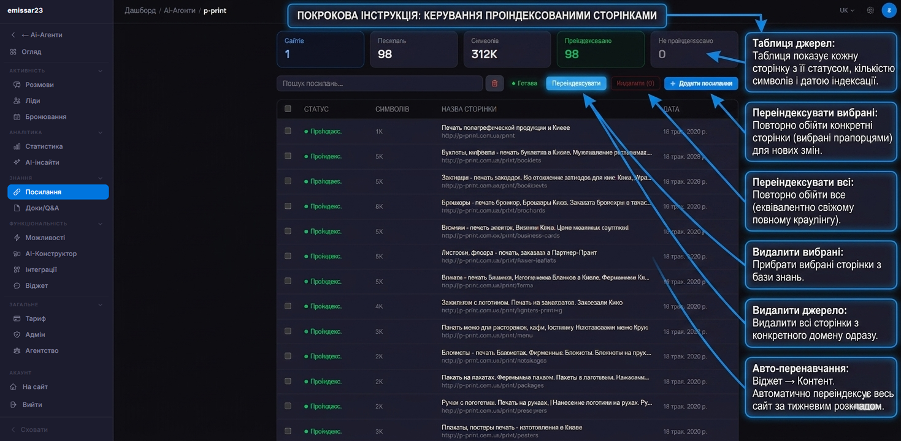
Task: Click the red trash icon beside search
Action: [494, 83]
